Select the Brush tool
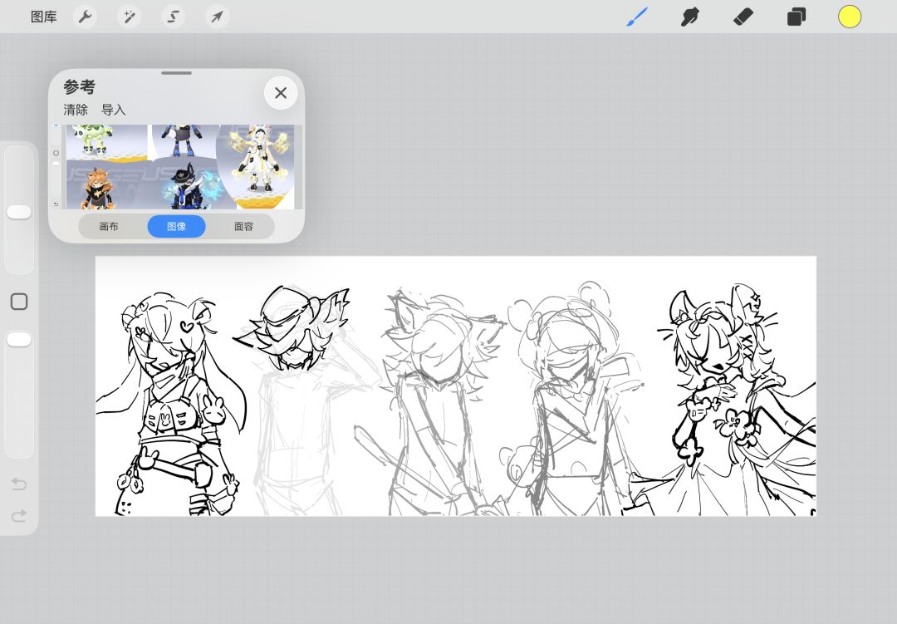 click(637, 17)
